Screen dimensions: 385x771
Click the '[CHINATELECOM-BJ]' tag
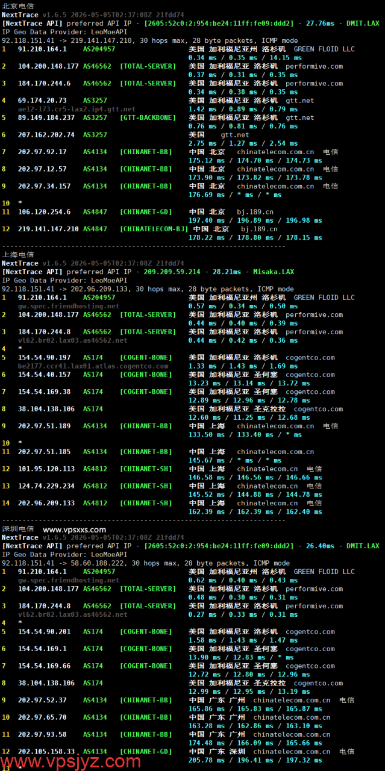[x=154, y=229]
